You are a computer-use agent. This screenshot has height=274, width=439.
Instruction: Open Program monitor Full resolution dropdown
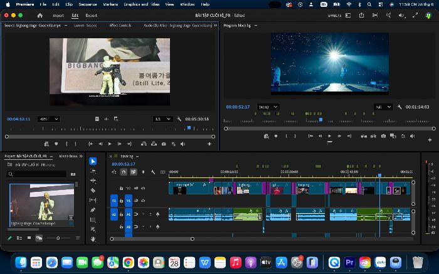(383, 107)
